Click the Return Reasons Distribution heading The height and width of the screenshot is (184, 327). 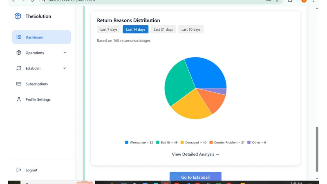click(x=128, y=20)
